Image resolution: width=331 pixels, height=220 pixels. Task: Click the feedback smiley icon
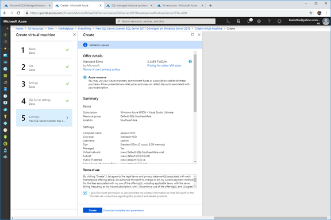pos(279,21)
